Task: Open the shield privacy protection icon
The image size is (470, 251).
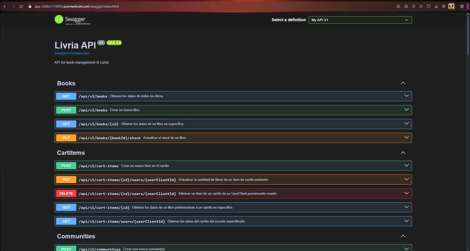Action: (x=413, y=6)
